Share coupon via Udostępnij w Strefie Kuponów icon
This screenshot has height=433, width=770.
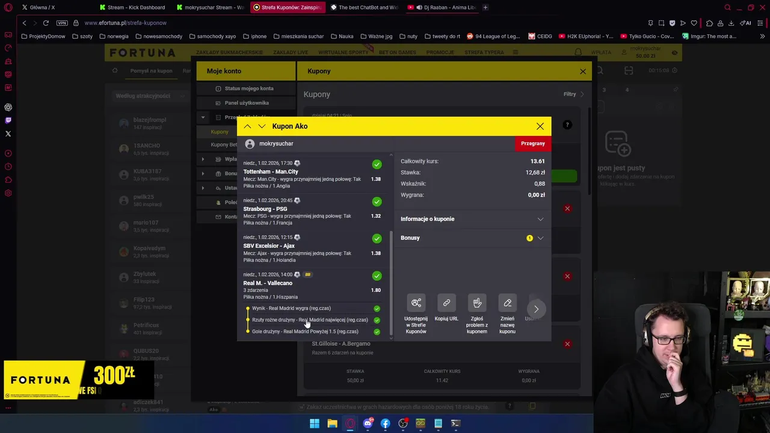[416, 302]
